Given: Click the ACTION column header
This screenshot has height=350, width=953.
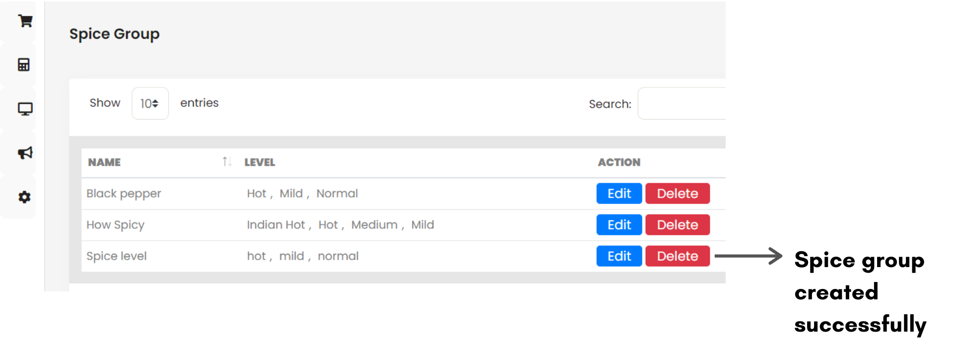Looking at the screenshot, I should point(619,162).
